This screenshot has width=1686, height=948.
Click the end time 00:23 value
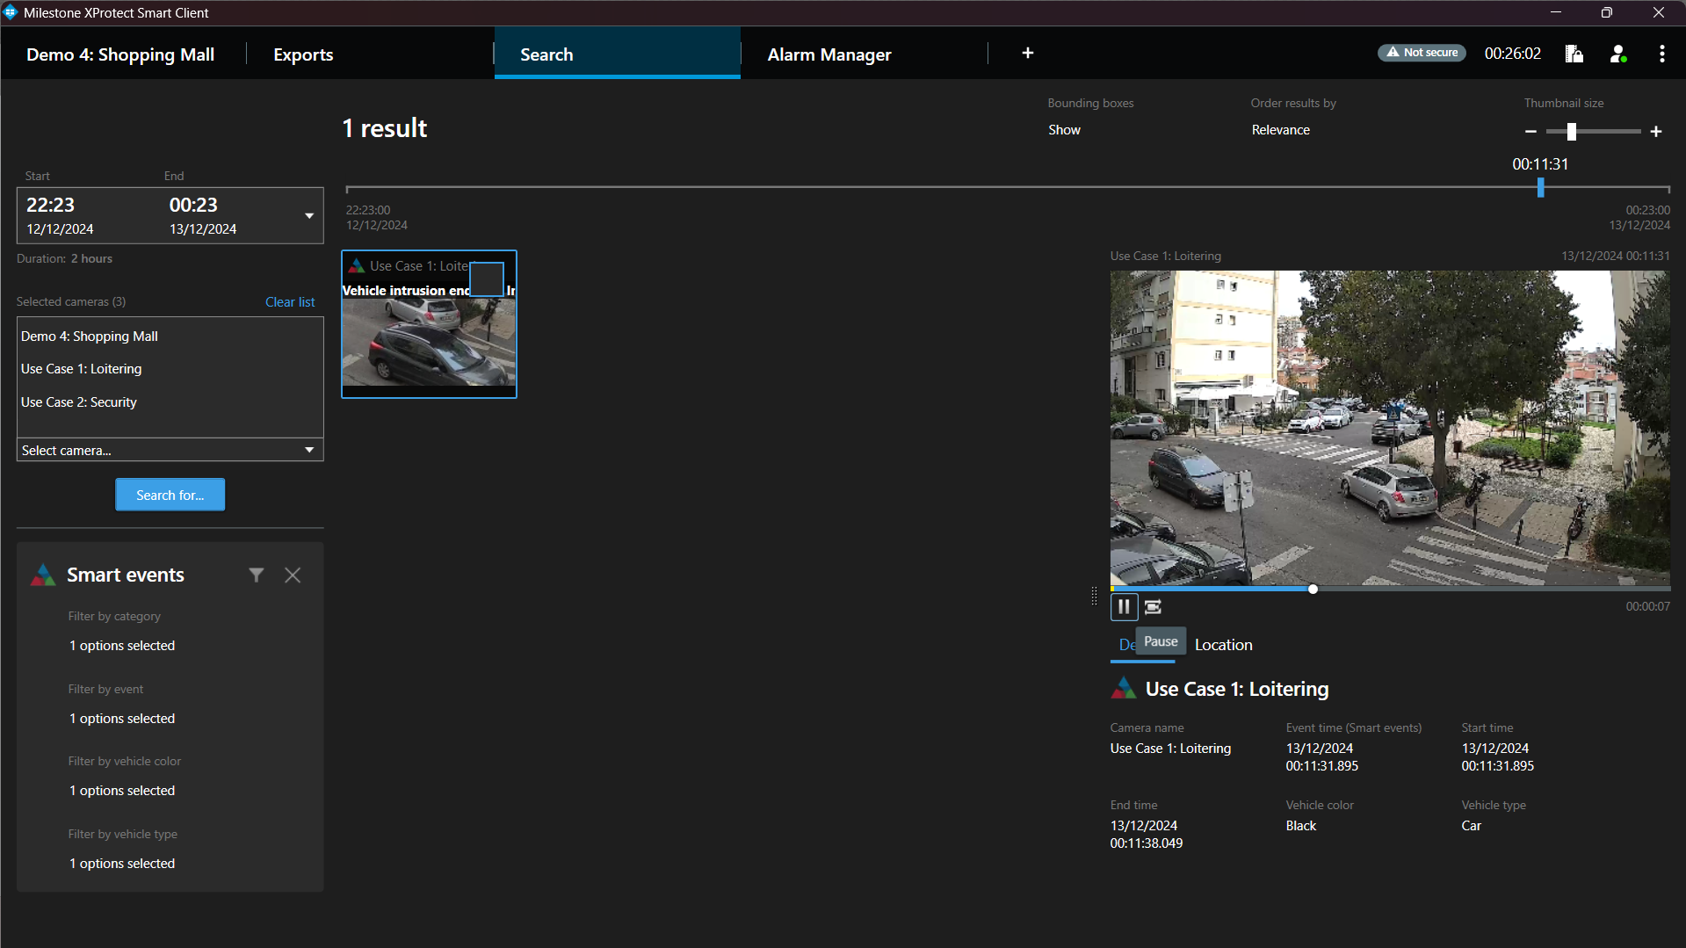[x=193, y=205]
